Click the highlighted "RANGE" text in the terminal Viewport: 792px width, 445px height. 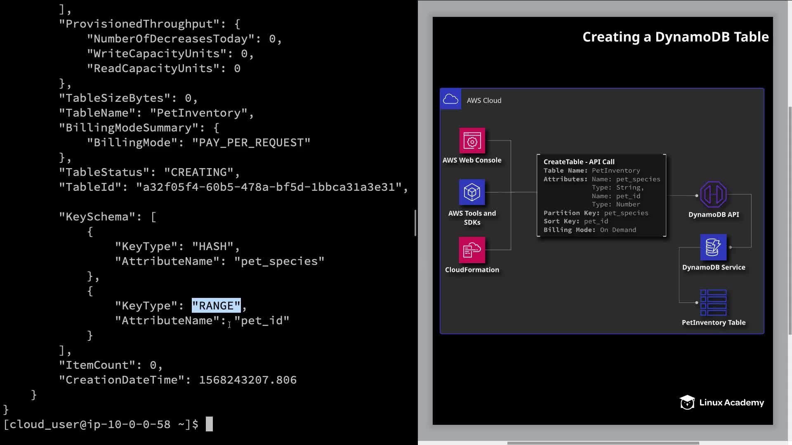[x=216, y=306]
